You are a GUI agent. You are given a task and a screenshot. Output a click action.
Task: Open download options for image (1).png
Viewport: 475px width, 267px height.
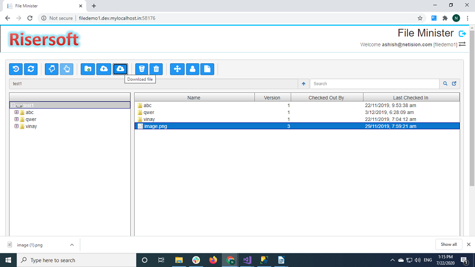click(72, 245)
